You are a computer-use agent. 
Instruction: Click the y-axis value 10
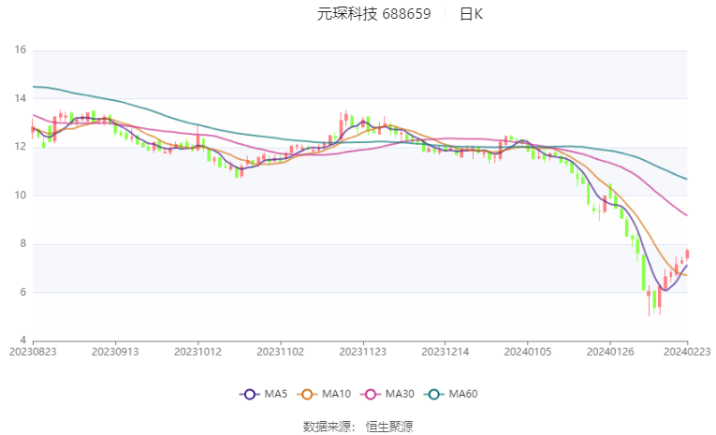[20, 195]
